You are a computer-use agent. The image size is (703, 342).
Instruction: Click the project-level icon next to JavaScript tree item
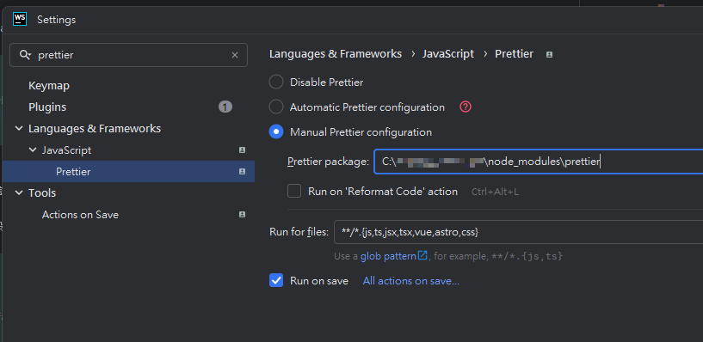click(242, 150)
